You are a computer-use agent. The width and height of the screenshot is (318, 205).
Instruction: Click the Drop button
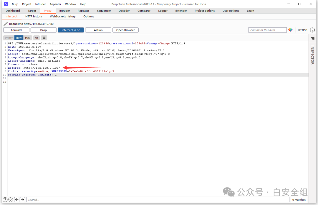[43, 30]
